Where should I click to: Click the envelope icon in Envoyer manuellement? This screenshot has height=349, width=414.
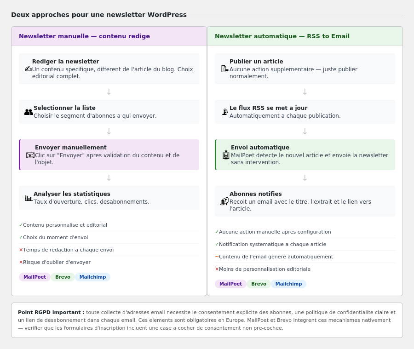coord(30,155)
